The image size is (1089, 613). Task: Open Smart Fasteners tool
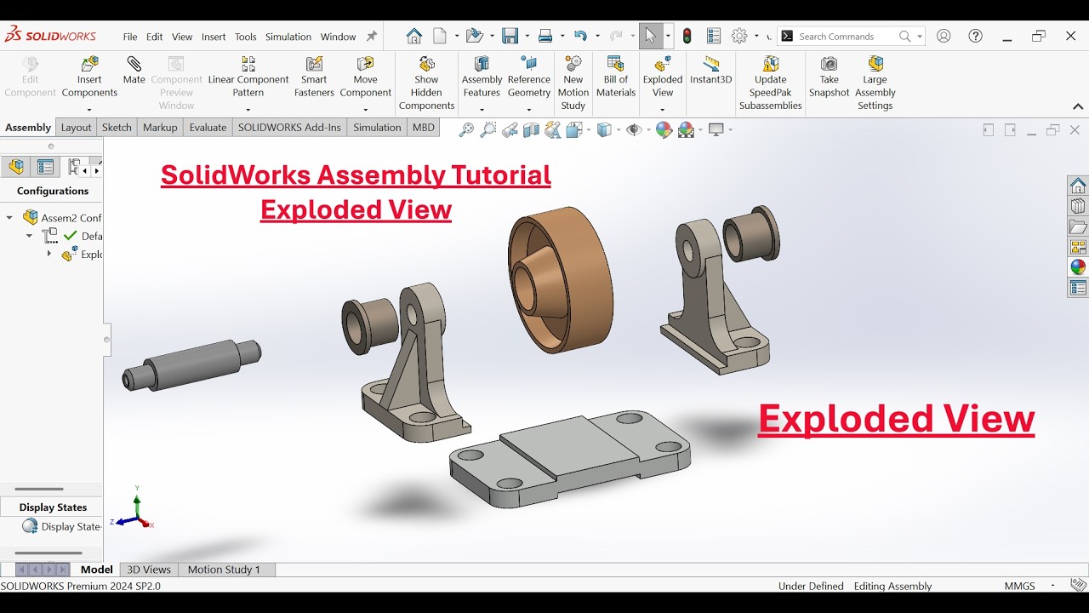point(314,78)
